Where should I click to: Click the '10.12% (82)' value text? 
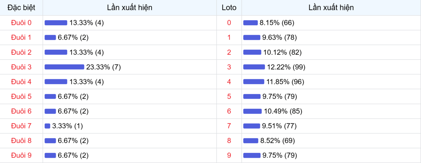[282, 52]
